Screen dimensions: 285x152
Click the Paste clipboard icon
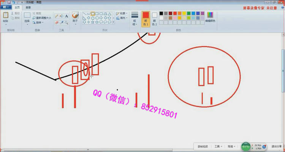(x=6, y=16)
